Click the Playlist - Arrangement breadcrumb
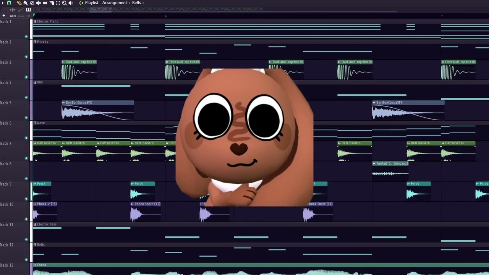The width and height of the screenshot is (489, 275). (x=106, y=3)
